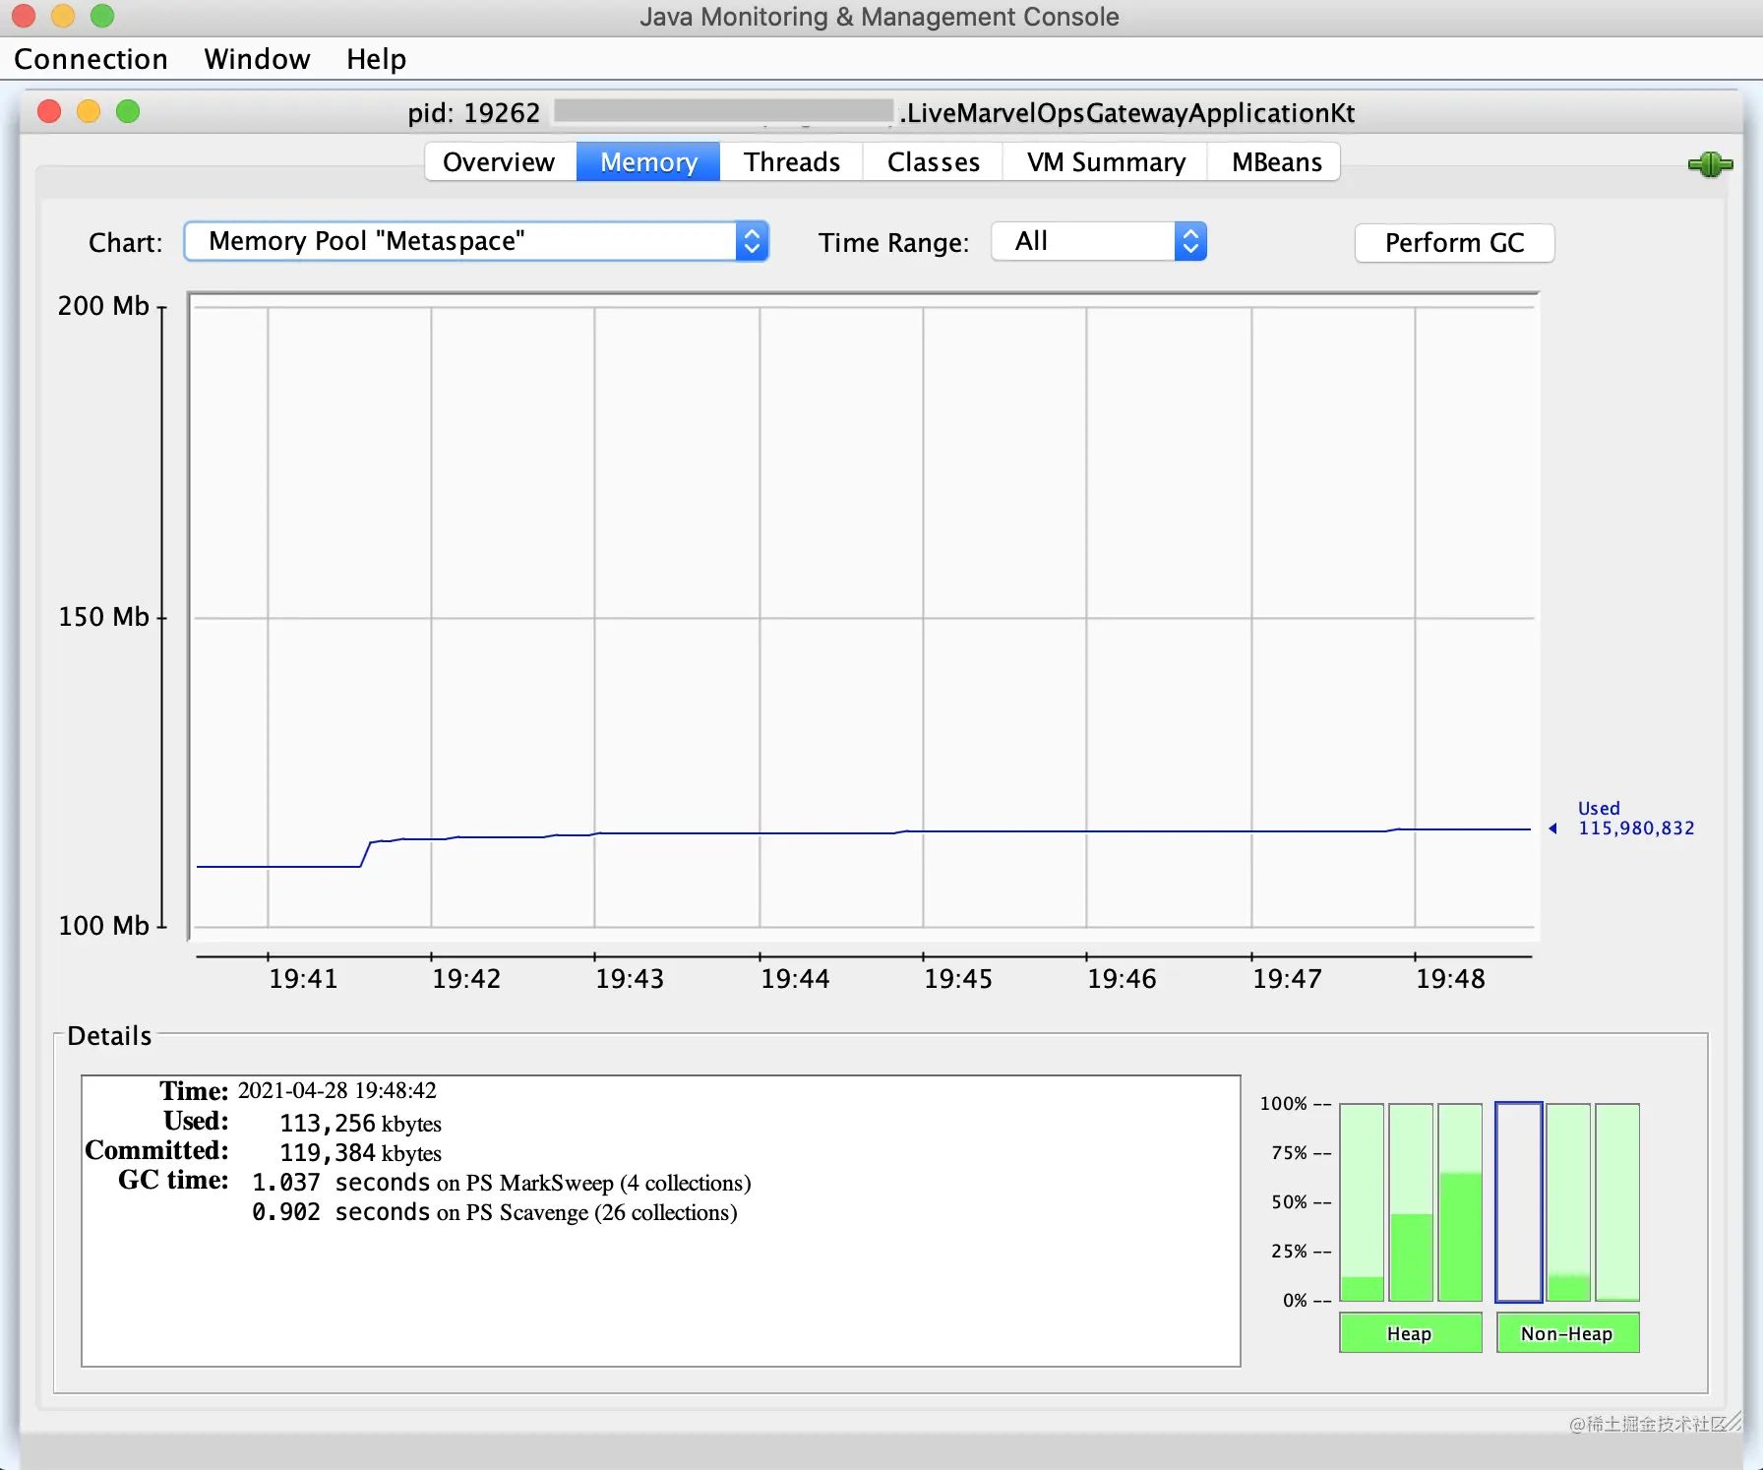
Task: Open the Help menu
Action: 376,59
